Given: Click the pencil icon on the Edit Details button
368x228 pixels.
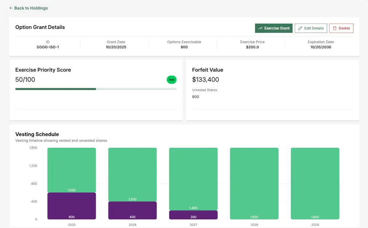Looking at the screenshot, I should pyautogui.click(x=300, y=28).
